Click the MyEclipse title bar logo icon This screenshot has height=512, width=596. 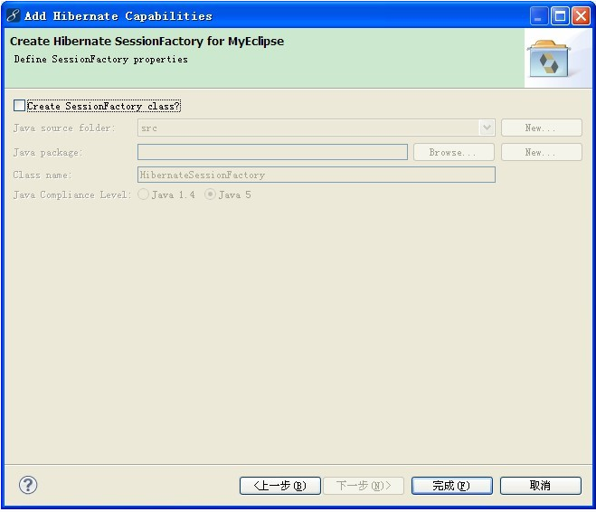[13, 15]
